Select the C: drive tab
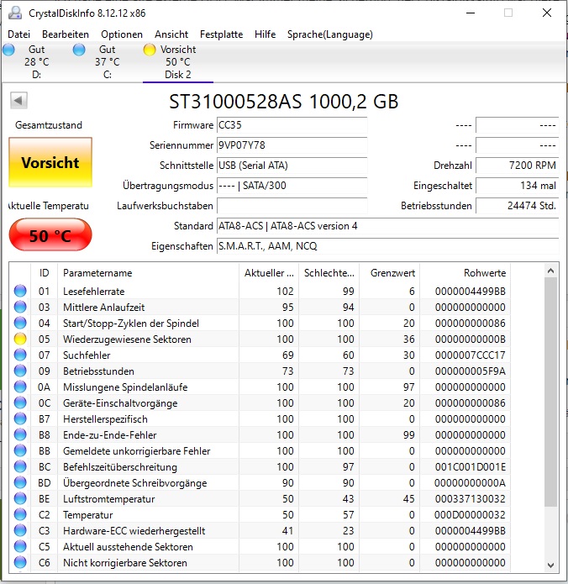The width and height of the screenshot is (568, 584). click(x=108, y=62)
